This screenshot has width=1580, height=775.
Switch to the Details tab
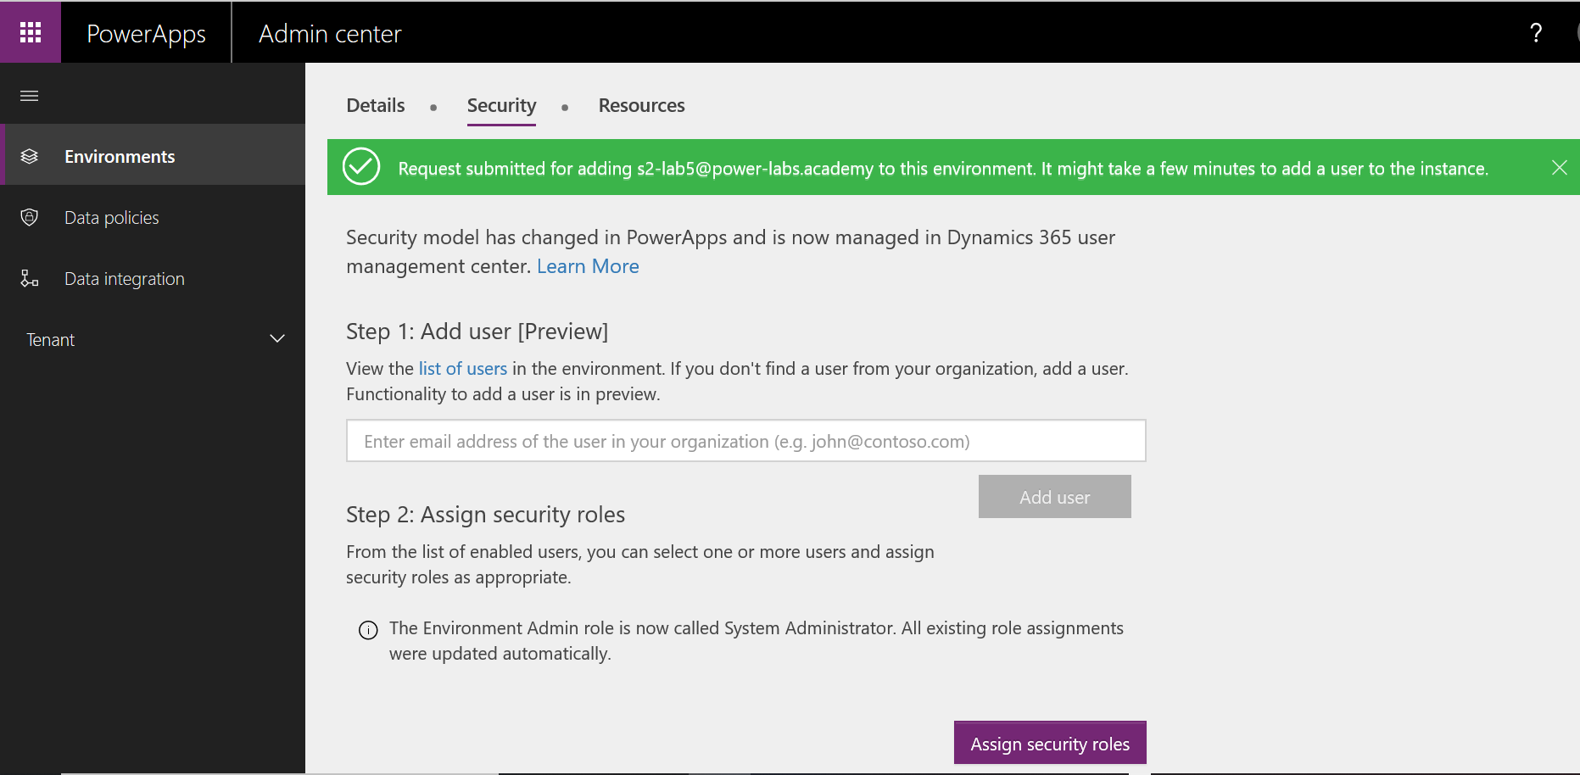(376, 106)
